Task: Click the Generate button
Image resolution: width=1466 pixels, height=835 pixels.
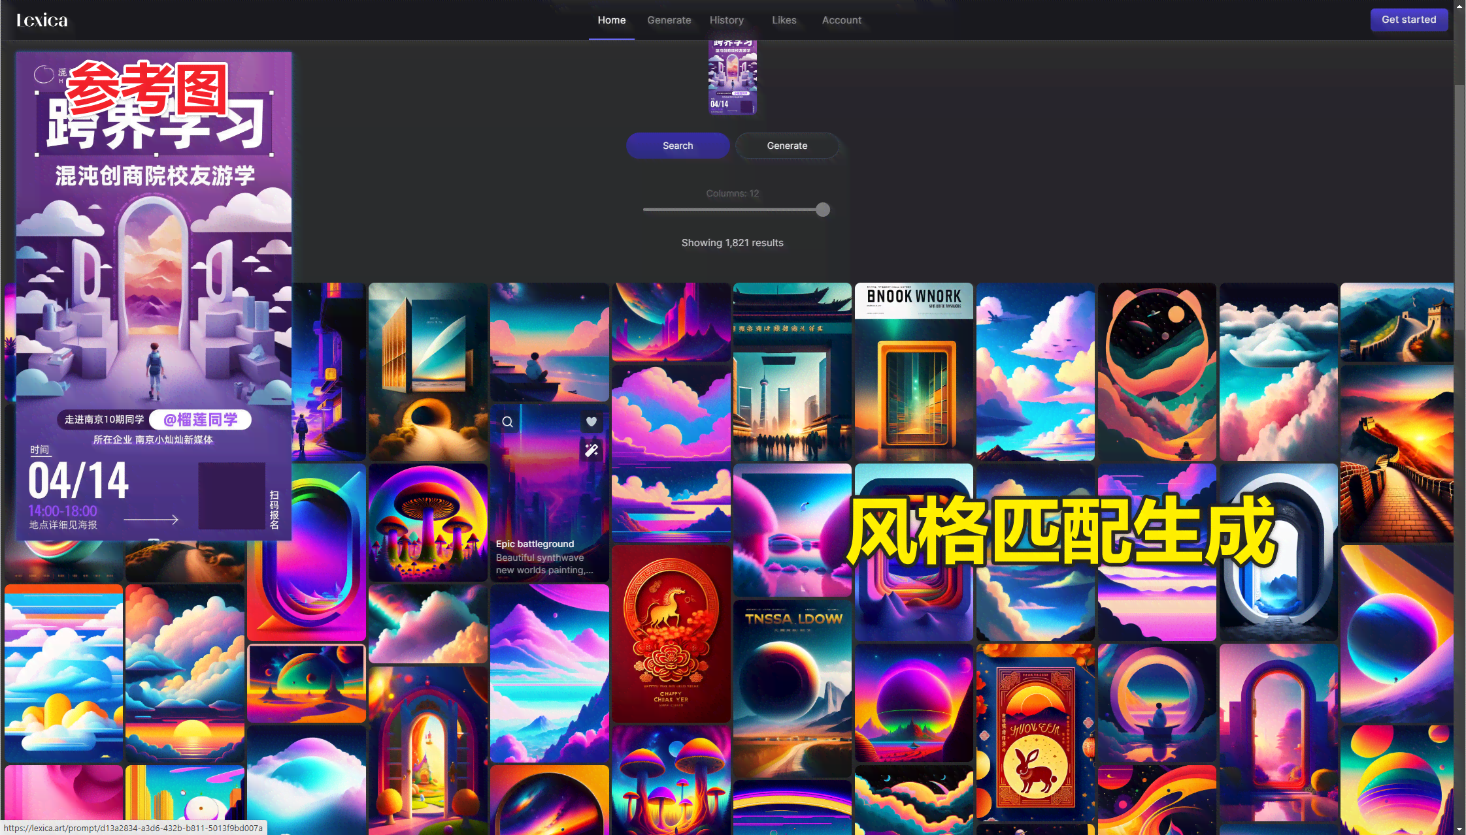Action: pos(786,145)
